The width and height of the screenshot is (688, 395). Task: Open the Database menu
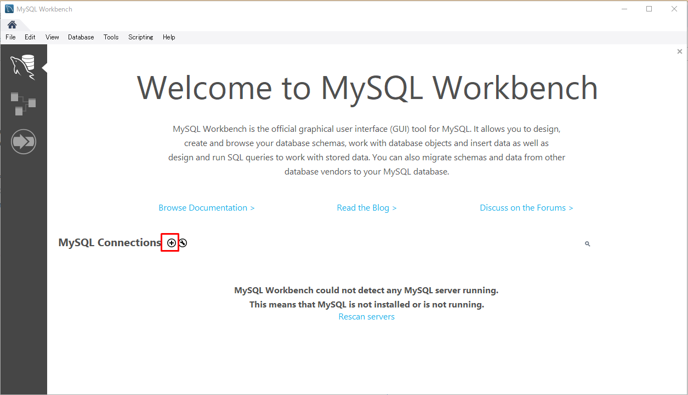[x=81, y=37]
